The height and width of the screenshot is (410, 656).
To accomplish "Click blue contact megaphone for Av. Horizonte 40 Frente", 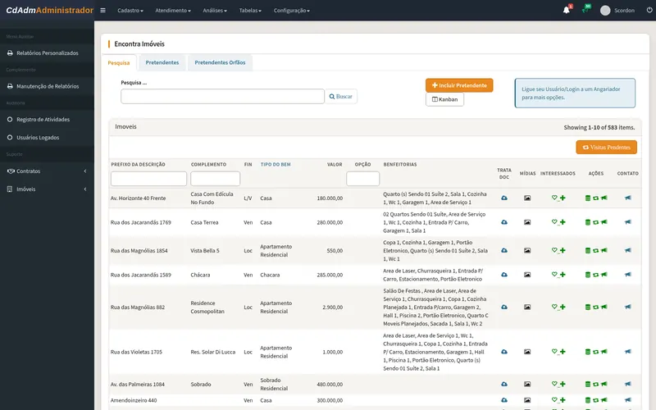I will [x=628, y=198].
